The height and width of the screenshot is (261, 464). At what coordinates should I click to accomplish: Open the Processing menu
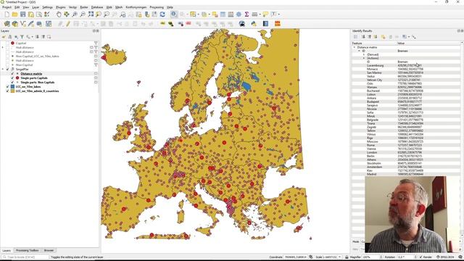(x=157, y=7)
